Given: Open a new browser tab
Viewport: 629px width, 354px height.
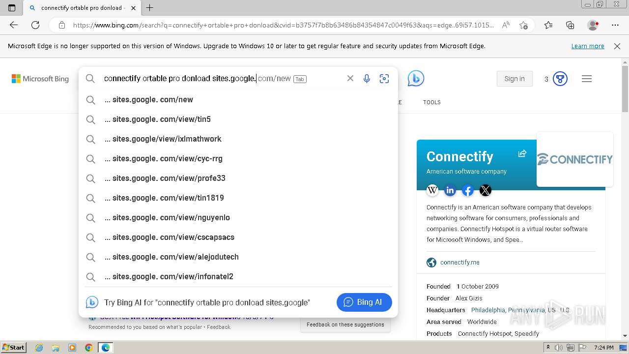Looking at the screenshot, I should pos(150,8).
